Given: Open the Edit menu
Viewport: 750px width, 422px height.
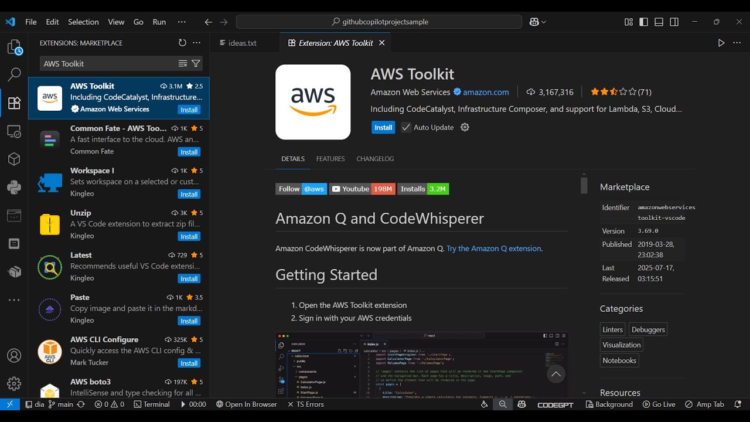Looking at the screenshot, I should point(53,22).
